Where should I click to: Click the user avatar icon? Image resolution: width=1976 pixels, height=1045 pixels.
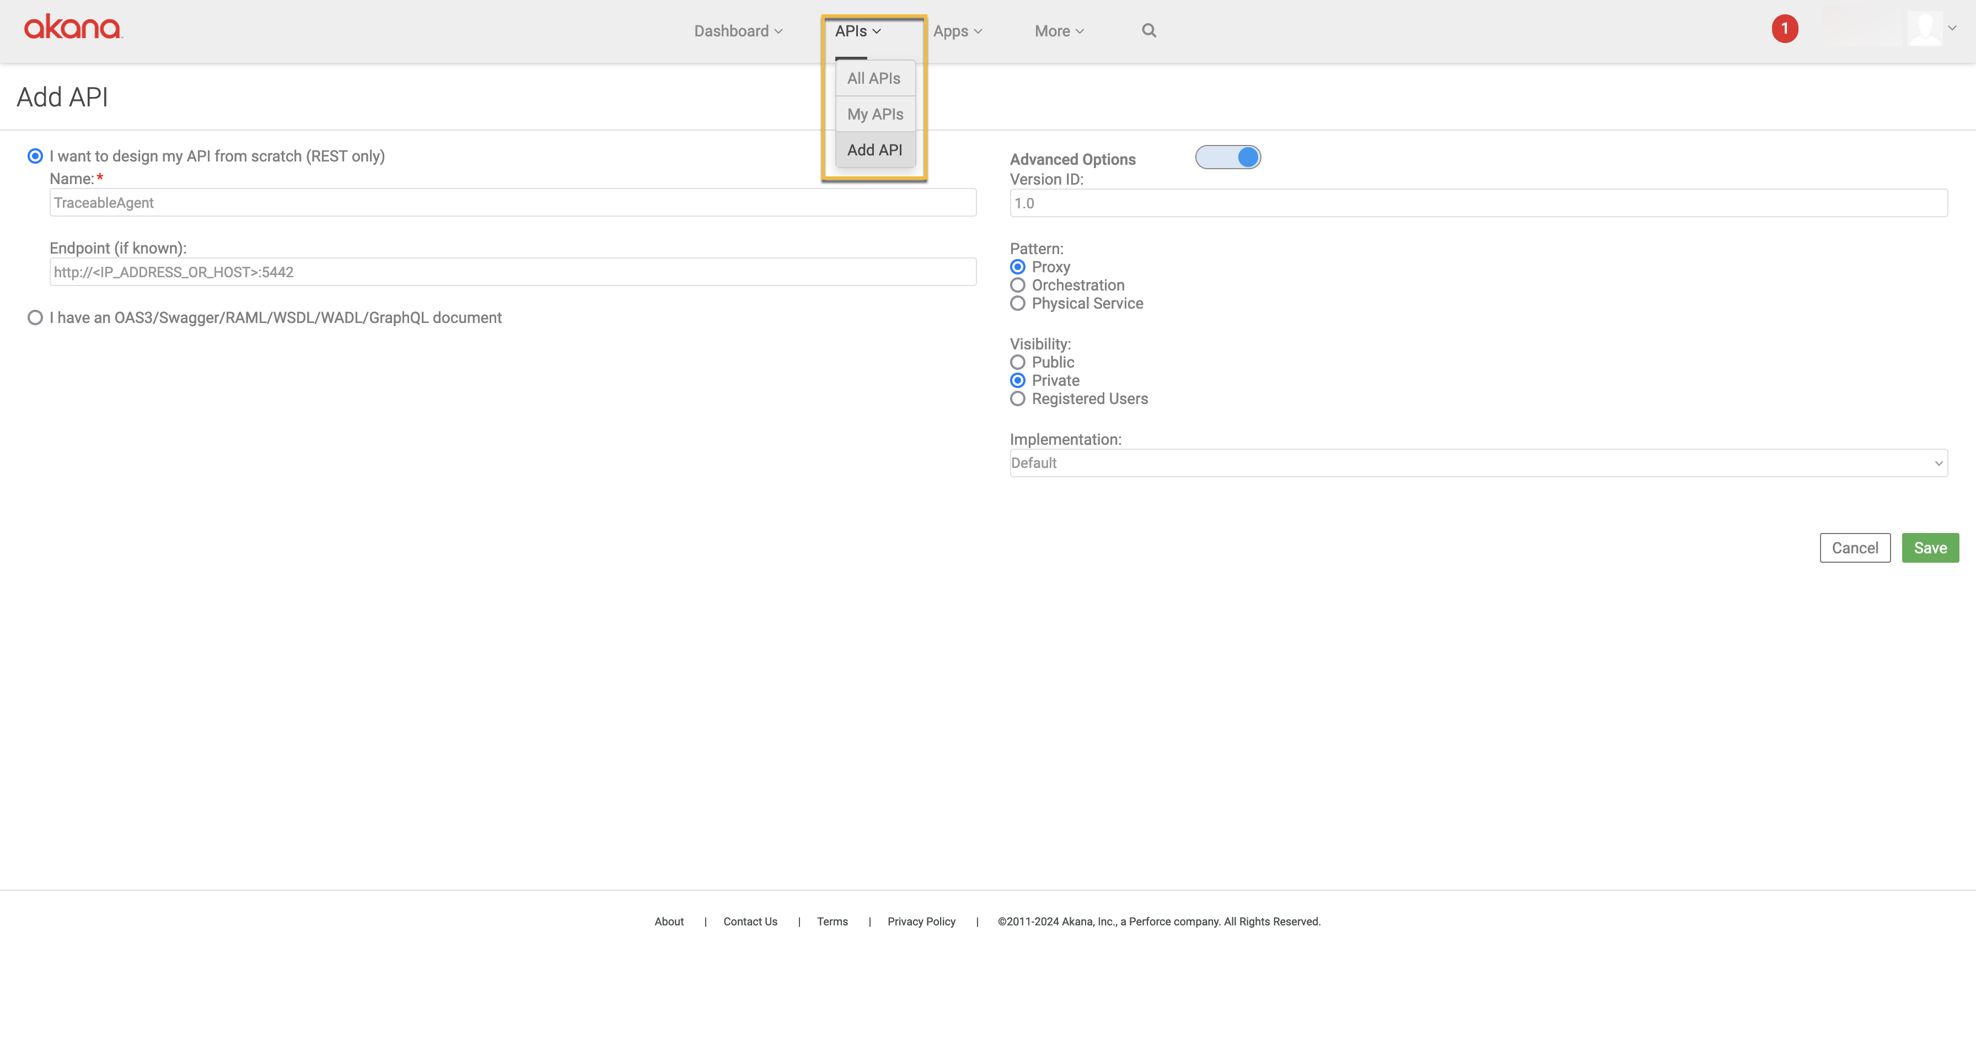pos(1925,29)
